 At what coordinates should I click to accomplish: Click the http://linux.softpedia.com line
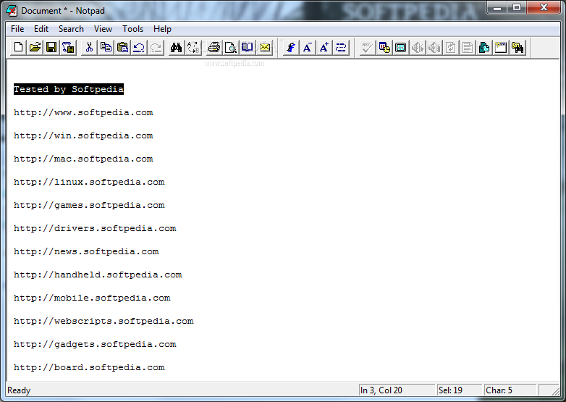tap(89, 182)
